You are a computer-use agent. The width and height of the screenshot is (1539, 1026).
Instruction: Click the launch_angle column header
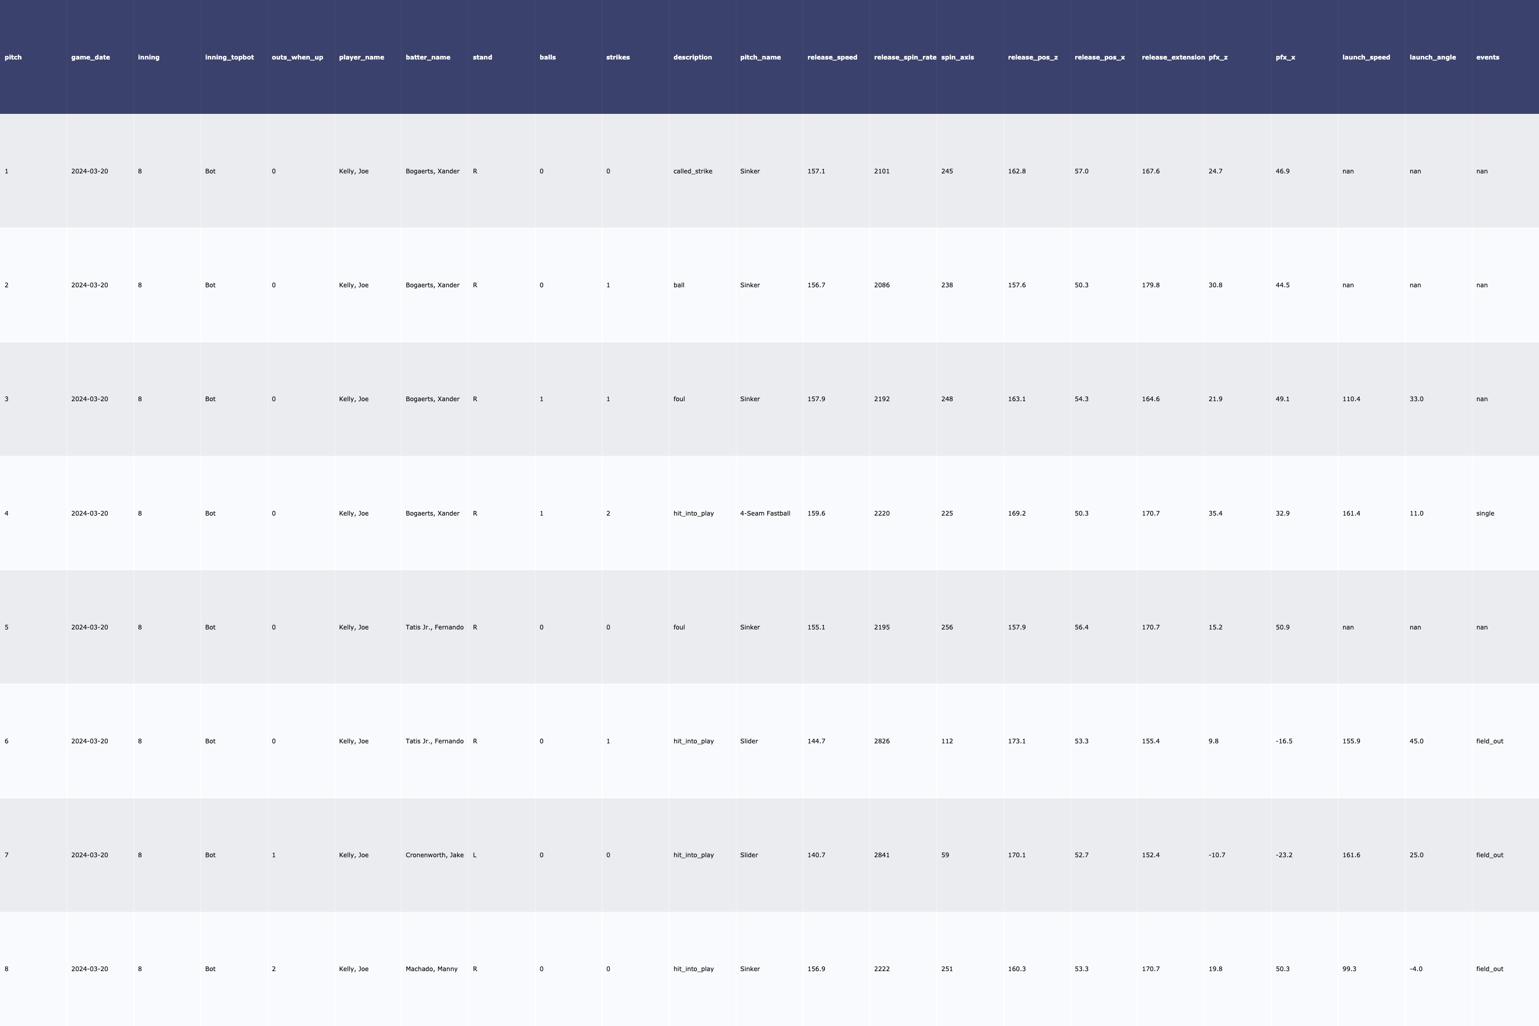(x=1432, y=57)
